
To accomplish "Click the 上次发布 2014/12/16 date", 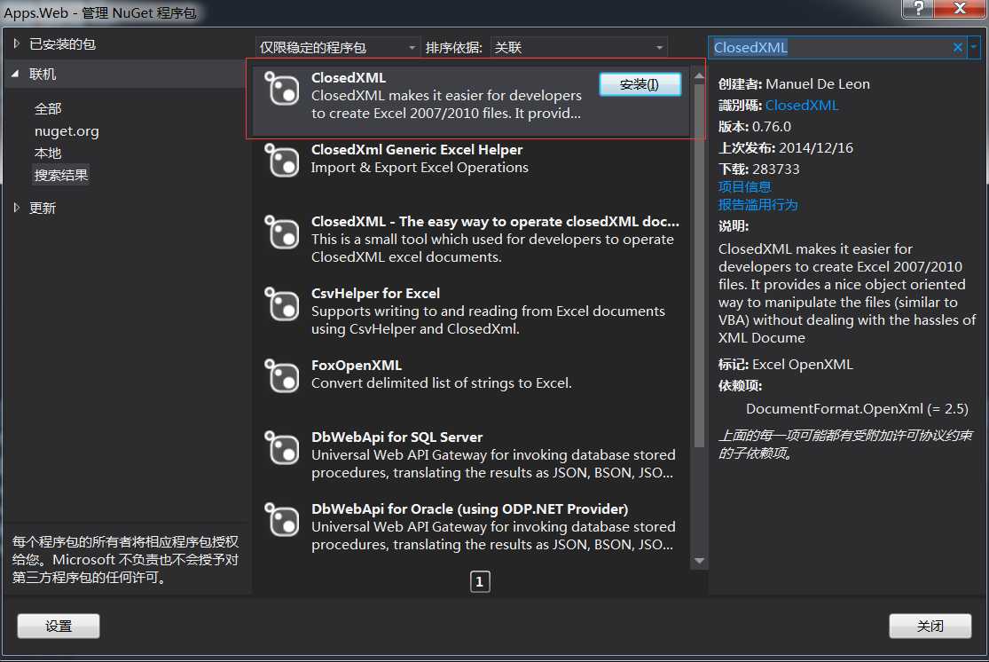I will (x=815, y=147).
